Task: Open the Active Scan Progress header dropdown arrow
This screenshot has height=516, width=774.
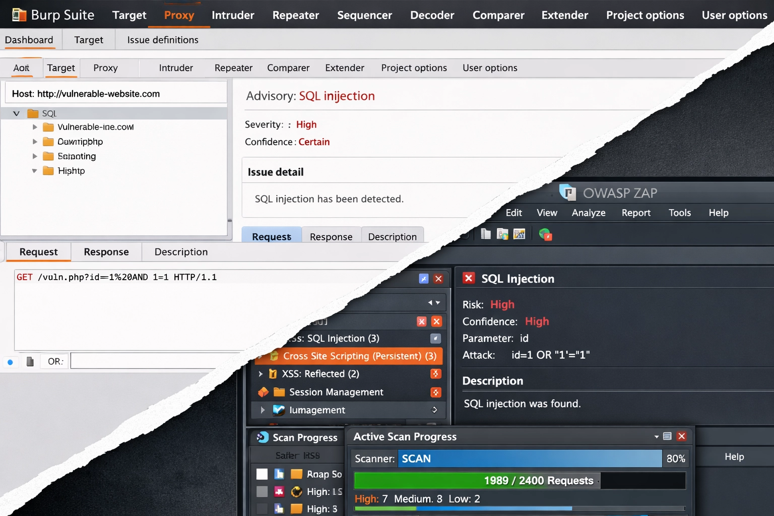Action: (657, 436)
